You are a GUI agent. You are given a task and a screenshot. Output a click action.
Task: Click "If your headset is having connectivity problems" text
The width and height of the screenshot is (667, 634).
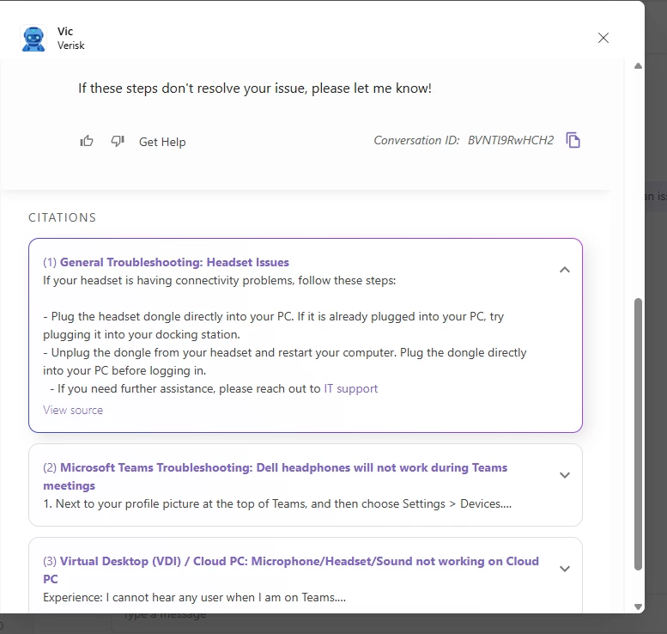tap(220, 281)
